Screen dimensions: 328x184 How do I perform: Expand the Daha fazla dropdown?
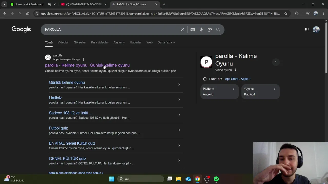(166, 42)
